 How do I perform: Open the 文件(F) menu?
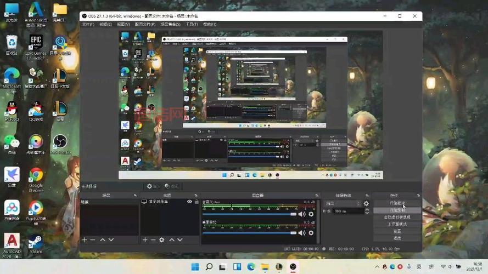(88, 25)
